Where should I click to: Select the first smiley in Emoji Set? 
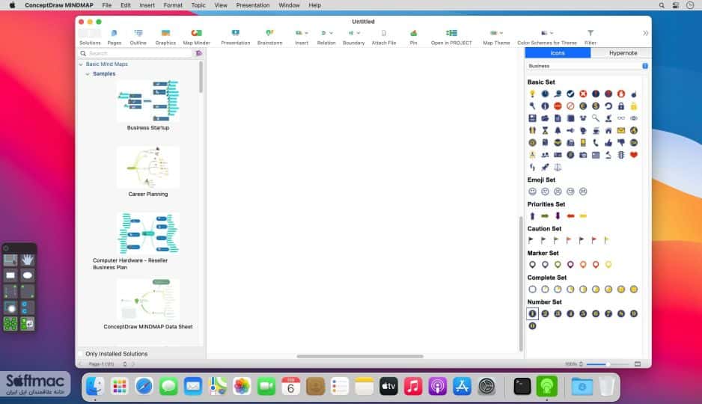532,192
